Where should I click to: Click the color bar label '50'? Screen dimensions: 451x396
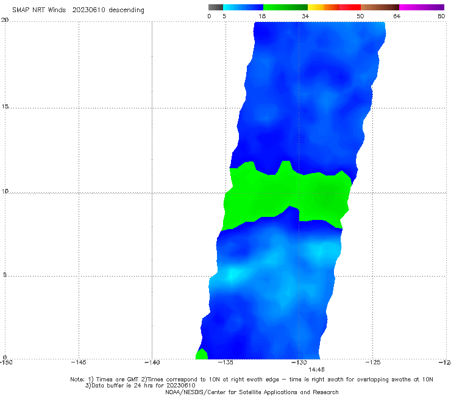(360, 16)
